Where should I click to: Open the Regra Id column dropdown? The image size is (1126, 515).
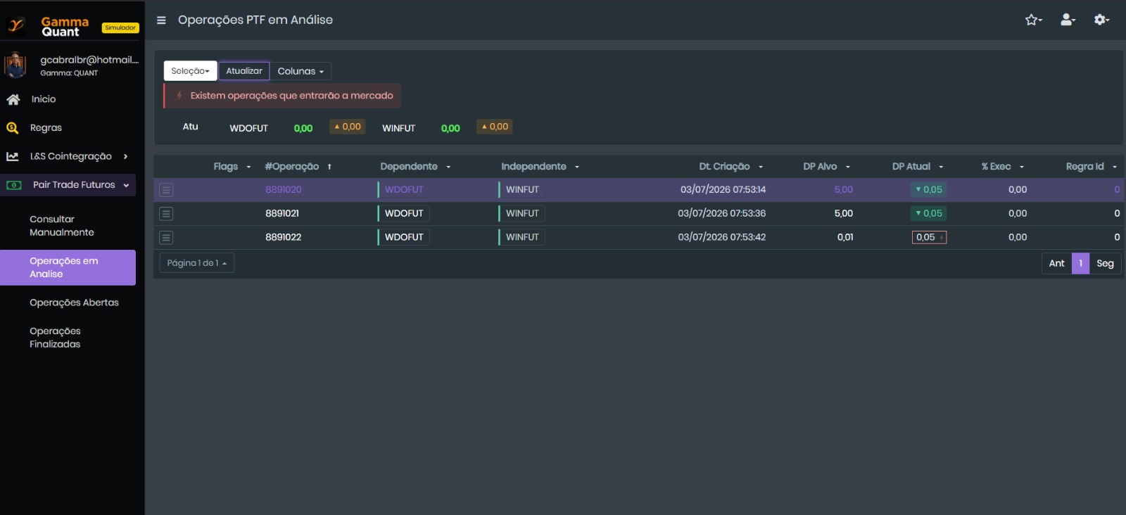[x=1115, y=167]
